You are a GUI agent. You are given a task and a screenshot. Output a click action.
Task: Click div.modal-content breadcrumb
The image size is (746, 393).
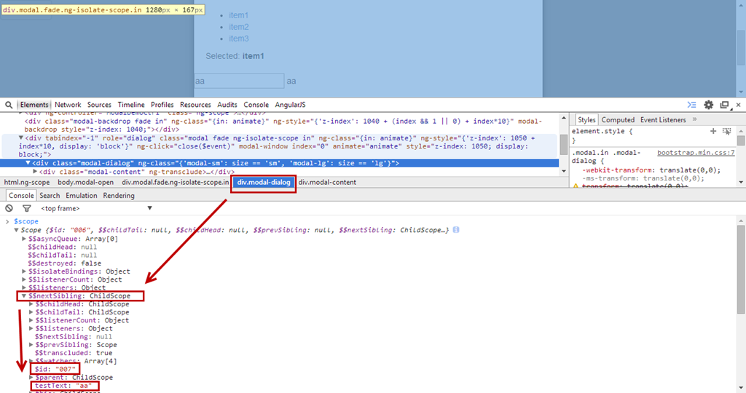click(327, 182)
